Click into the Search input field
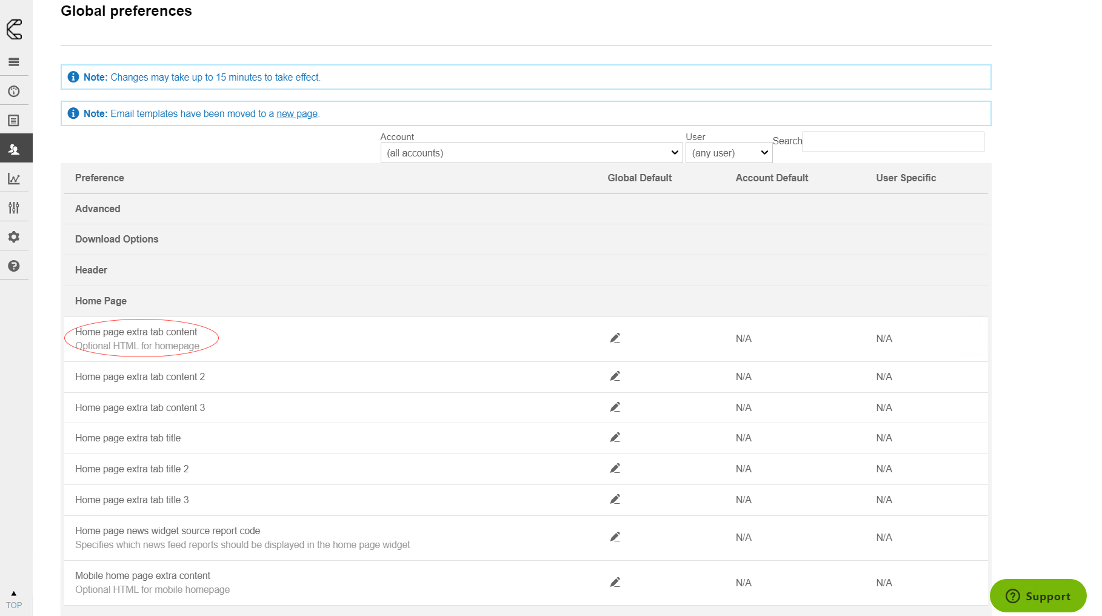This screenshot has width=1102, height=616. [893, 142]
